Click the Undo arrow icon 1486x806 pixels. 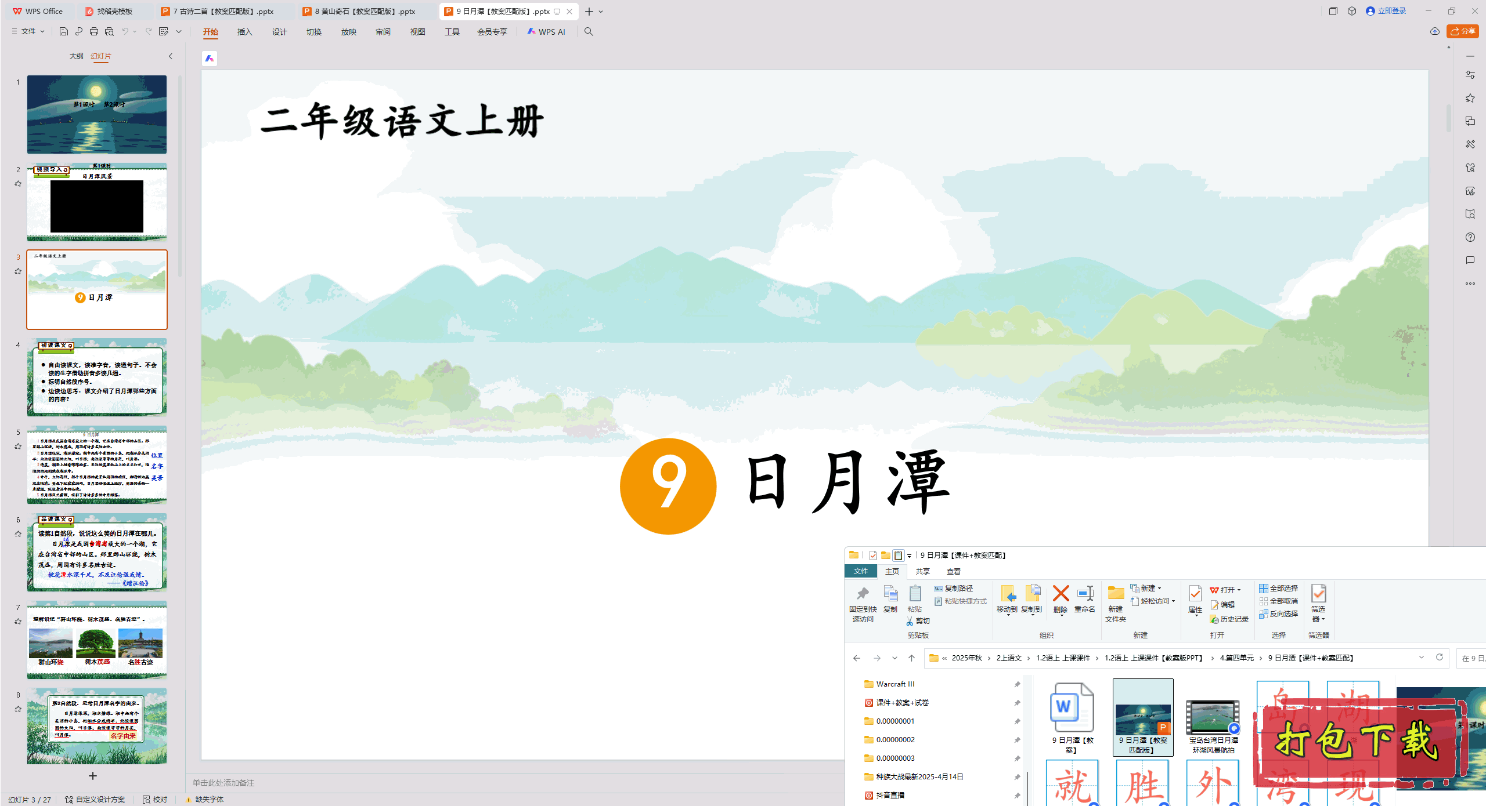pos(125,31)
